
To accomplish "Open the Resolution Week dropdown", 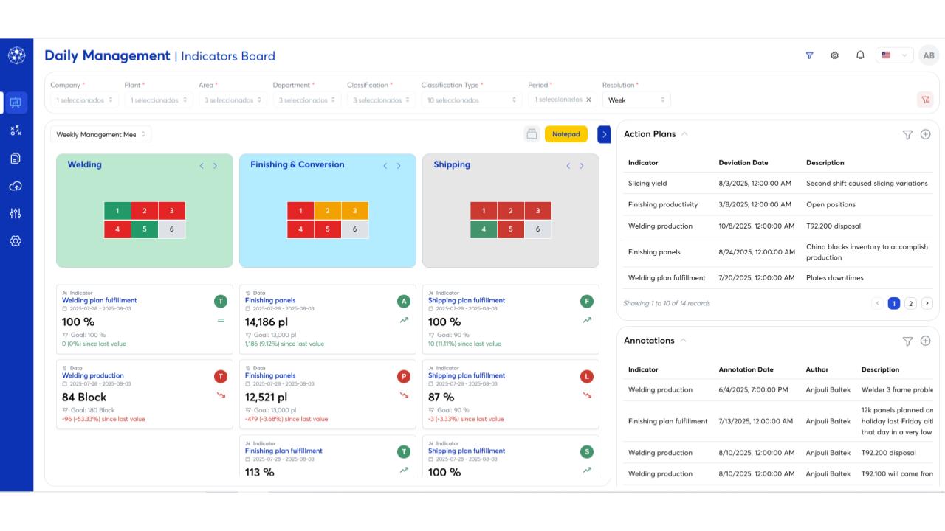I will (x=636, y=100).
